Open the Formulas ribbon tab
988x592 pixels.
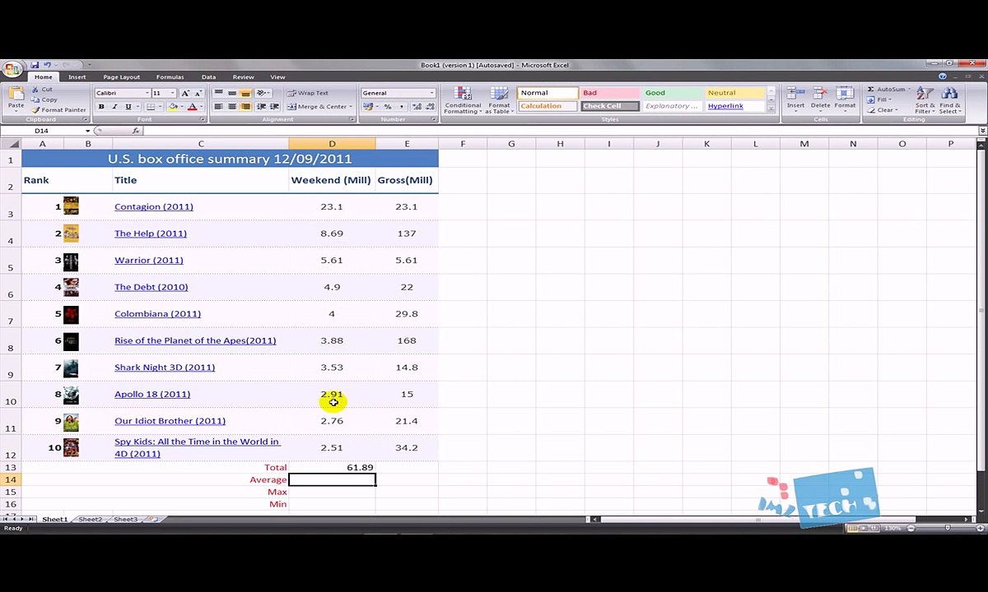[x=170, y=77]
